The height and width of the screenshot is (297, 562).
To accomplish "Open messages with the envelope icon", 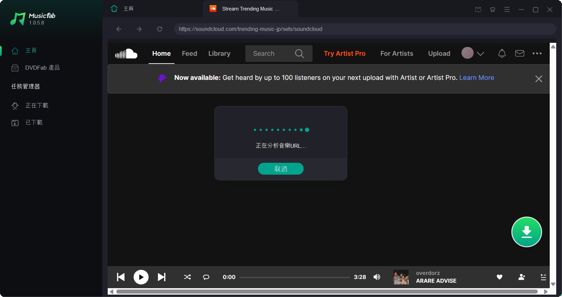I will (x=520, y=53).
